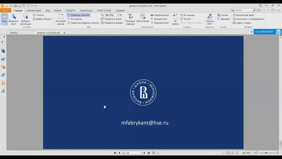Viewport: 282px width, 159px height.
Task: Go to the next page
Action: (144, 153)
